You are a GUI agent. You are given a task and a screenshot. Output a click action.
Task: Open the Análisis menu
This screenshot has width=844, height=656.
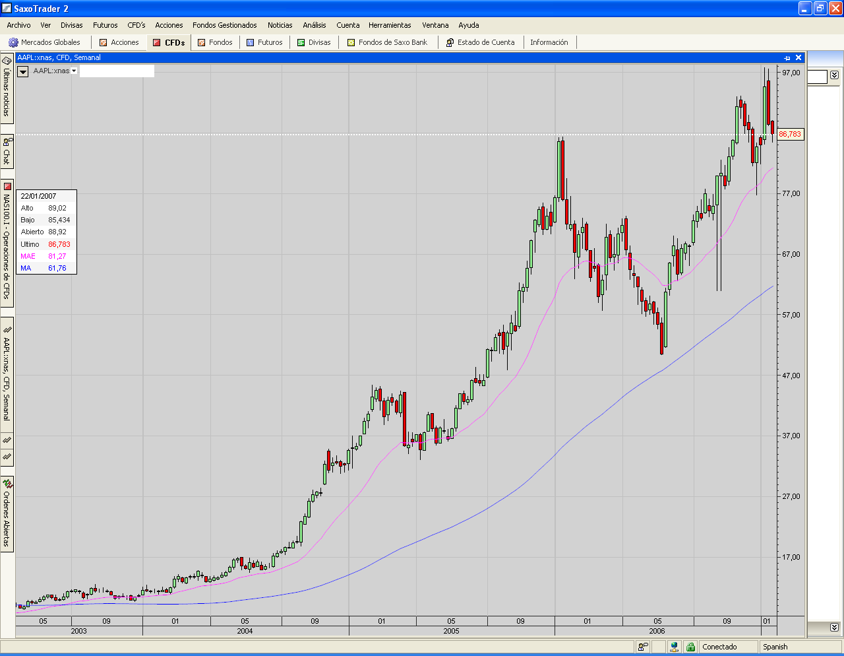click(315, 25)
